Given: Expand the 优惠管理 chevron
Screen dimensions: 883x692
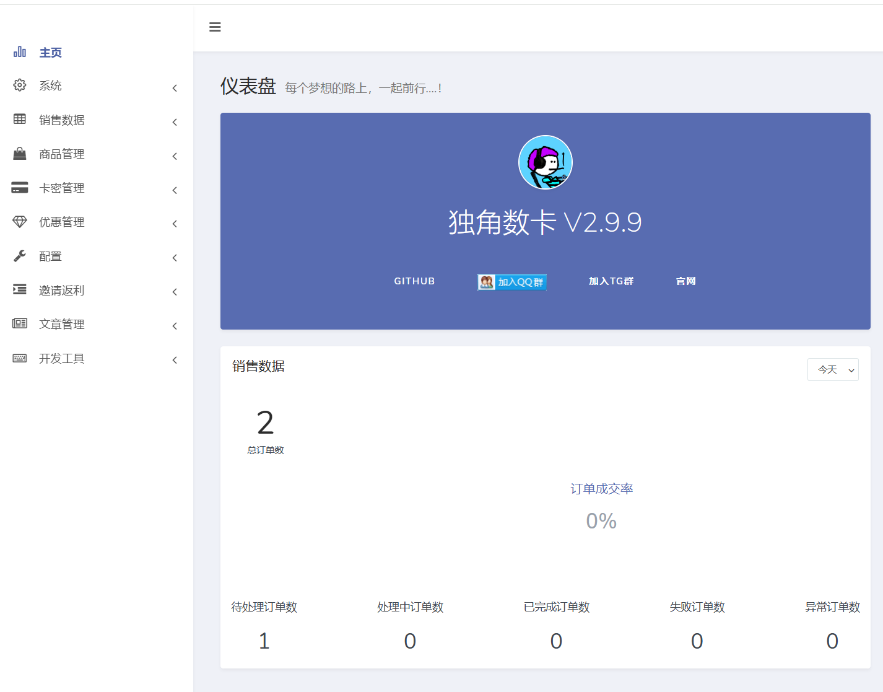Looking at the screenshot, I should click(x=175, y=224).
